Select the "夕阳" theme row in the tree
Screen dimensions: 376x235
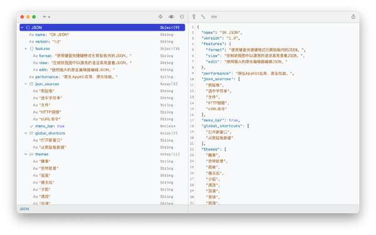click(102, 189)
